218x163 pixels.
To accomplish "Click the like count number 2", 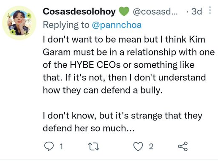I will point(151,146).
